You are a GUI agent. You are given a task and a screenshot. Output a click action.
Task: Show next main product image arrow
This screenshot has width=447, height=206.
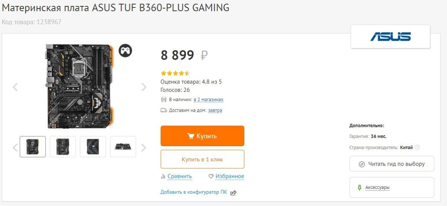144,87
